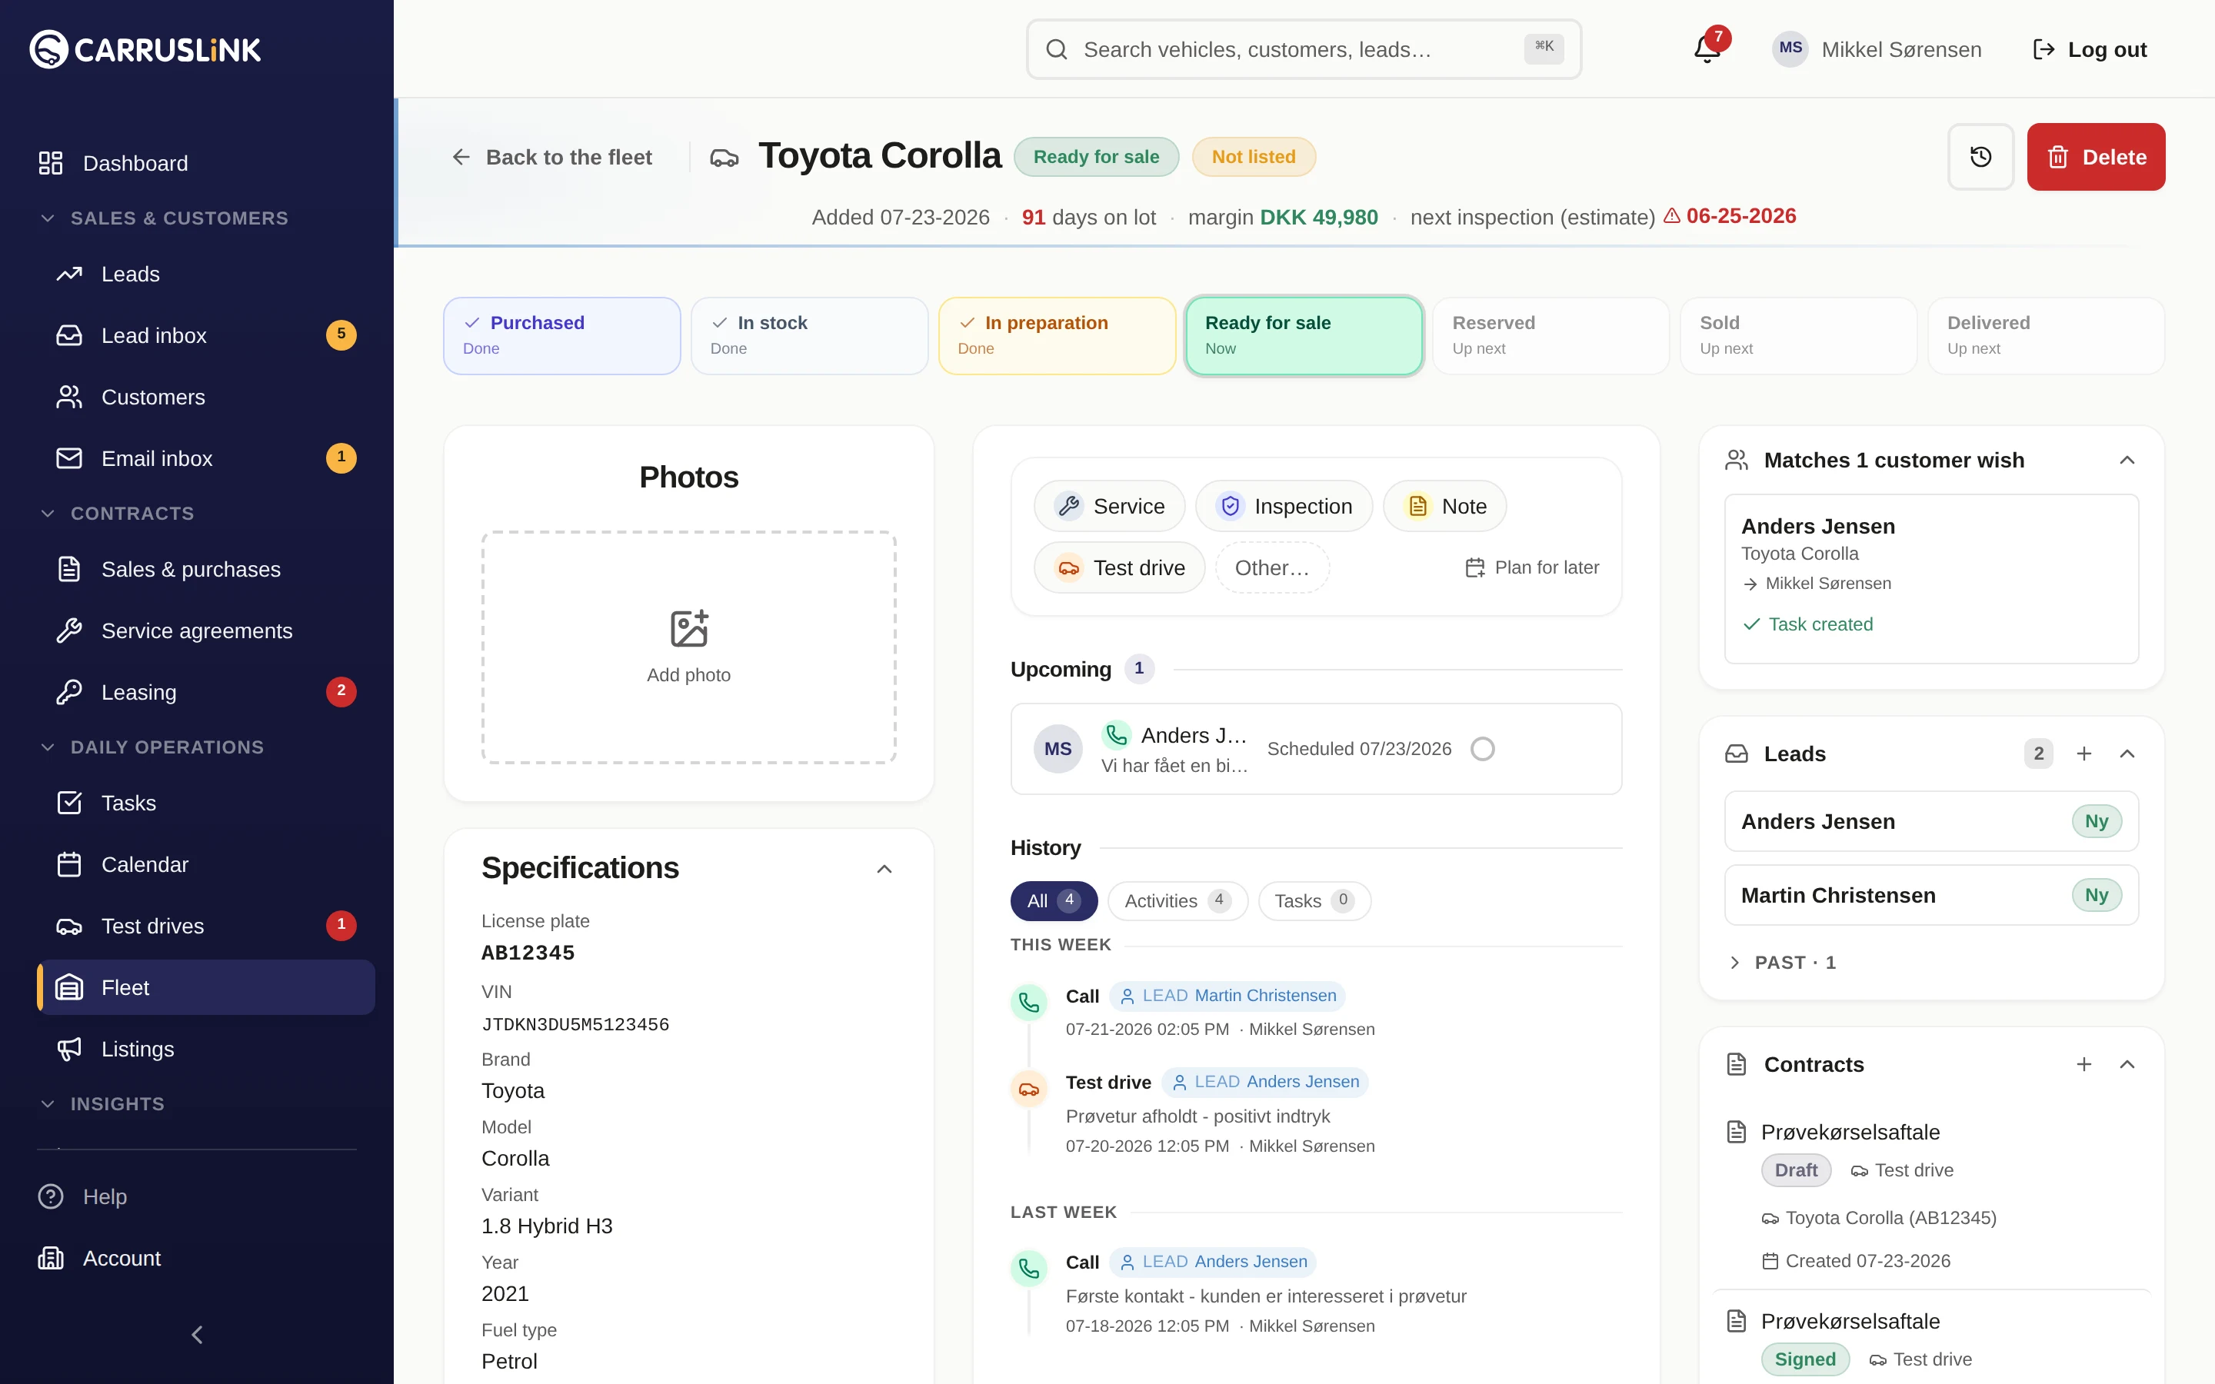Screen dimensions: 2215x1384
Task: Select the Reserved stage step
Action: tap(1550, 335)
